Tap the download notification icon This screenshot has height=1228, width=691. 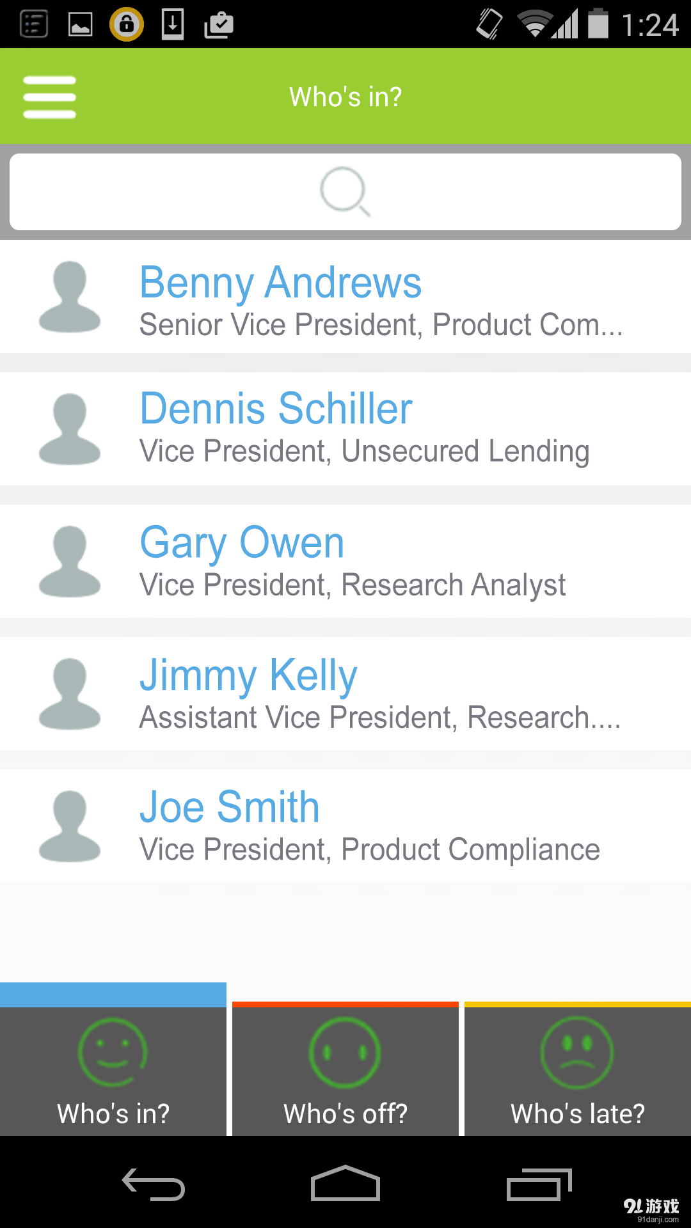point(173,24)
